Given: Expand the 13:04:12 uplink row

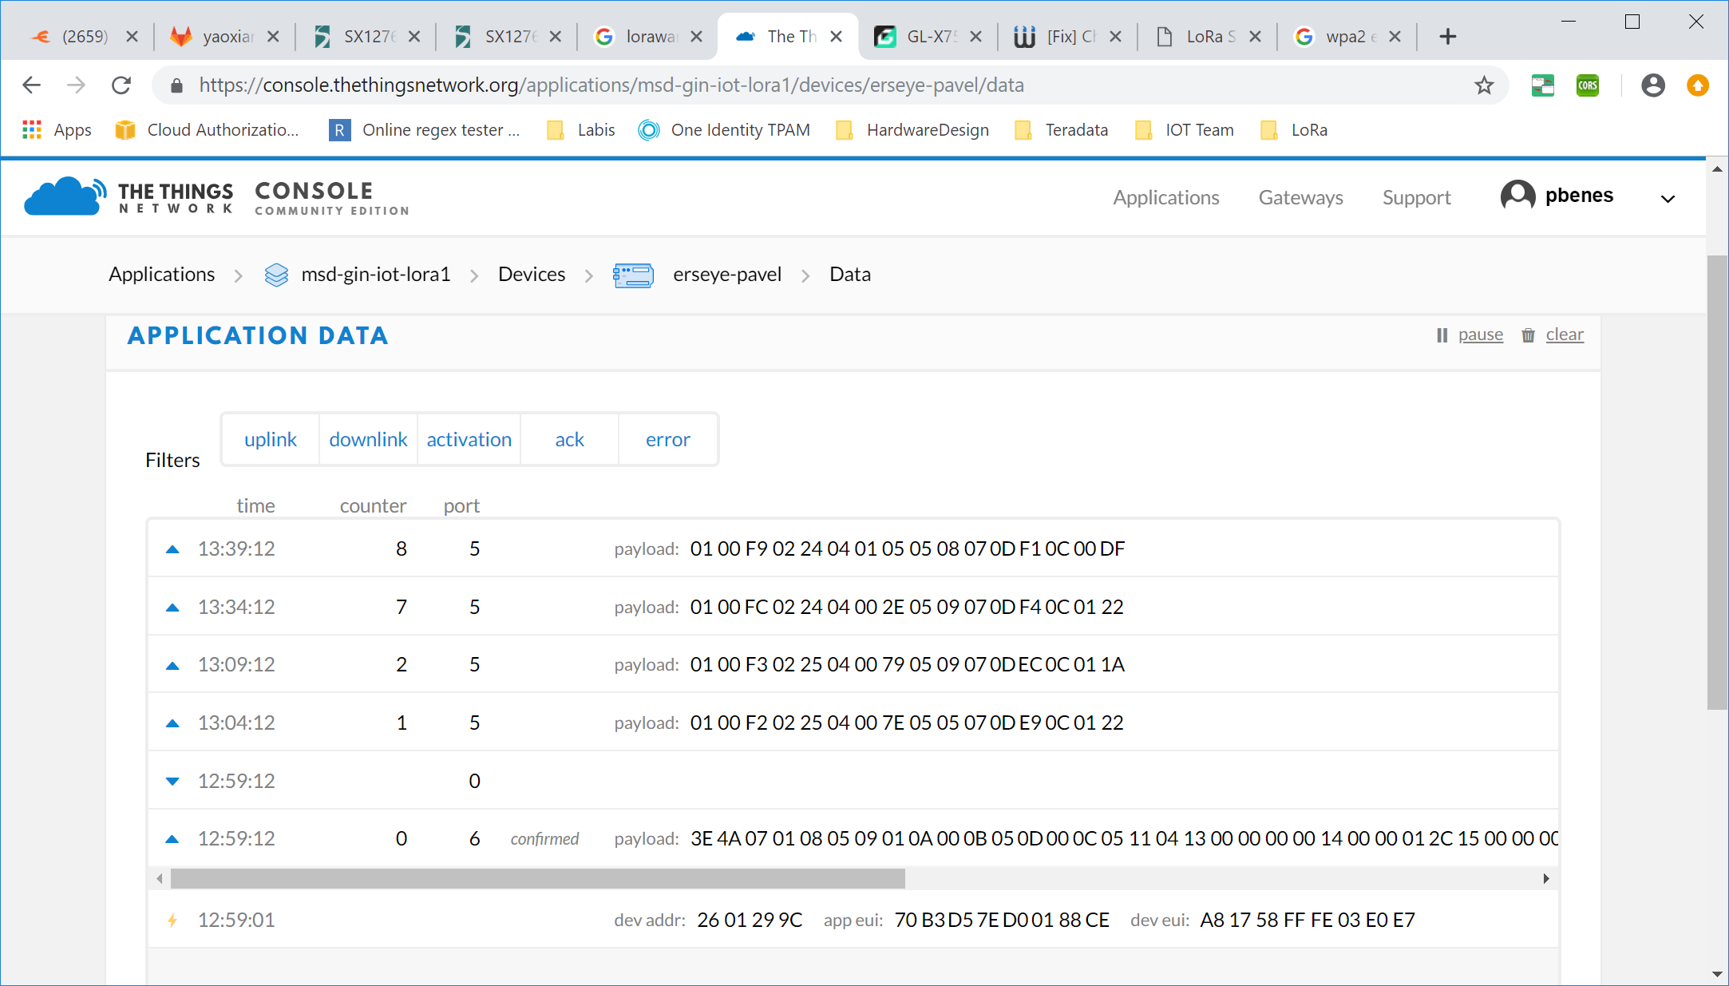Looking at the screenshot, I should click(853, 723).
